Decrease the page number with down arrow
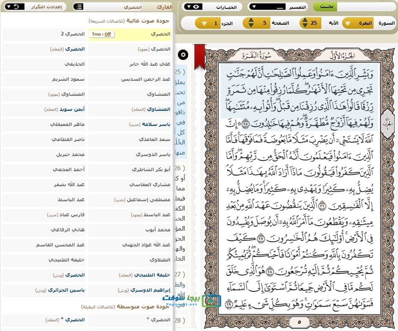398x331 pixels. (x=251, y=26)
